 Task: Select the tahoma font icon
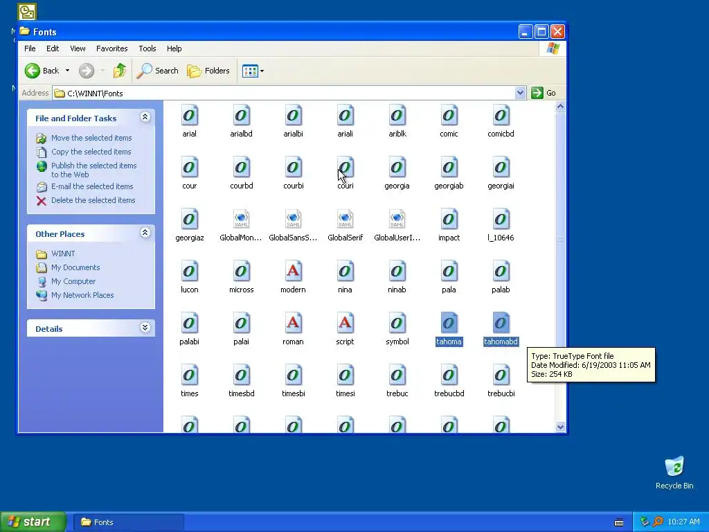pyautogui.click(x=449, y=323)
